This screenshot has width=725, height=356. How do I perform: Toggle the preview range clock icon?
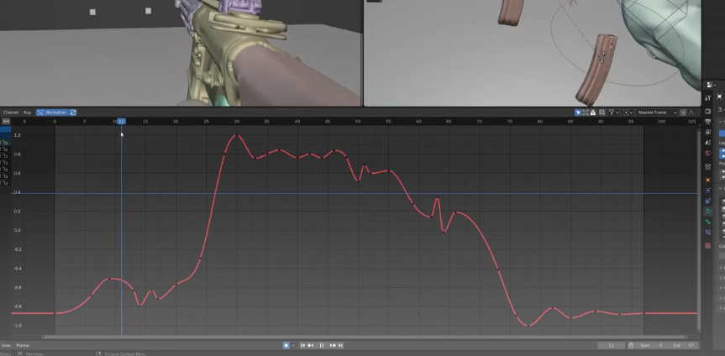point(631,345)
